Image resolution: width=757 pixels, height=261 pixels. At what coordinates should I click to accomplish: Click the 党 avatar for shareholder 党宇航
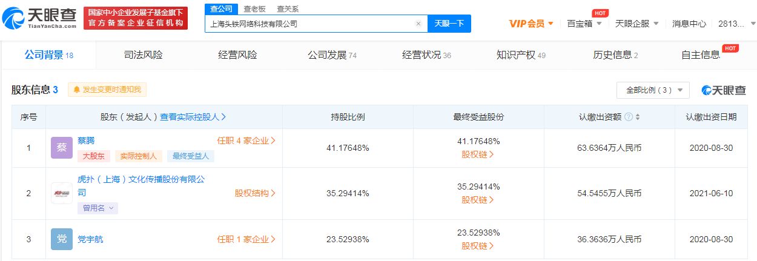pyautogui.click(x=62, y=239)
